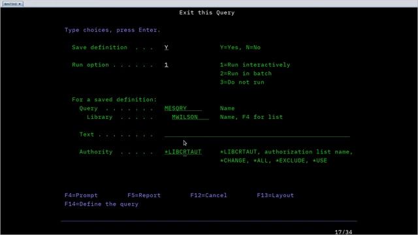This screenshot has width=418, height=235.
Task: Click '2=Run in batch' option text
Action: point(246,74)
